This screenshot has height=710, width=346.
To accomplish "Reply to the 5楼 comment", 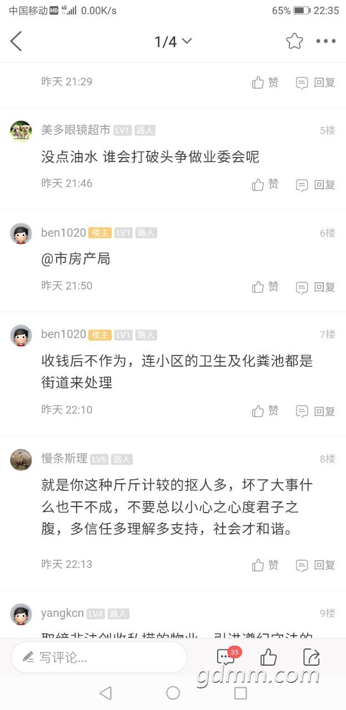I will (315, 185).
